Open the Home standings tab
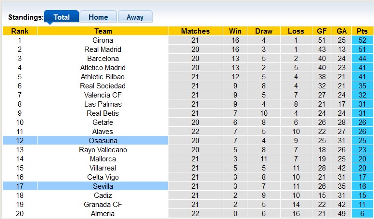 tap(98, 17)
